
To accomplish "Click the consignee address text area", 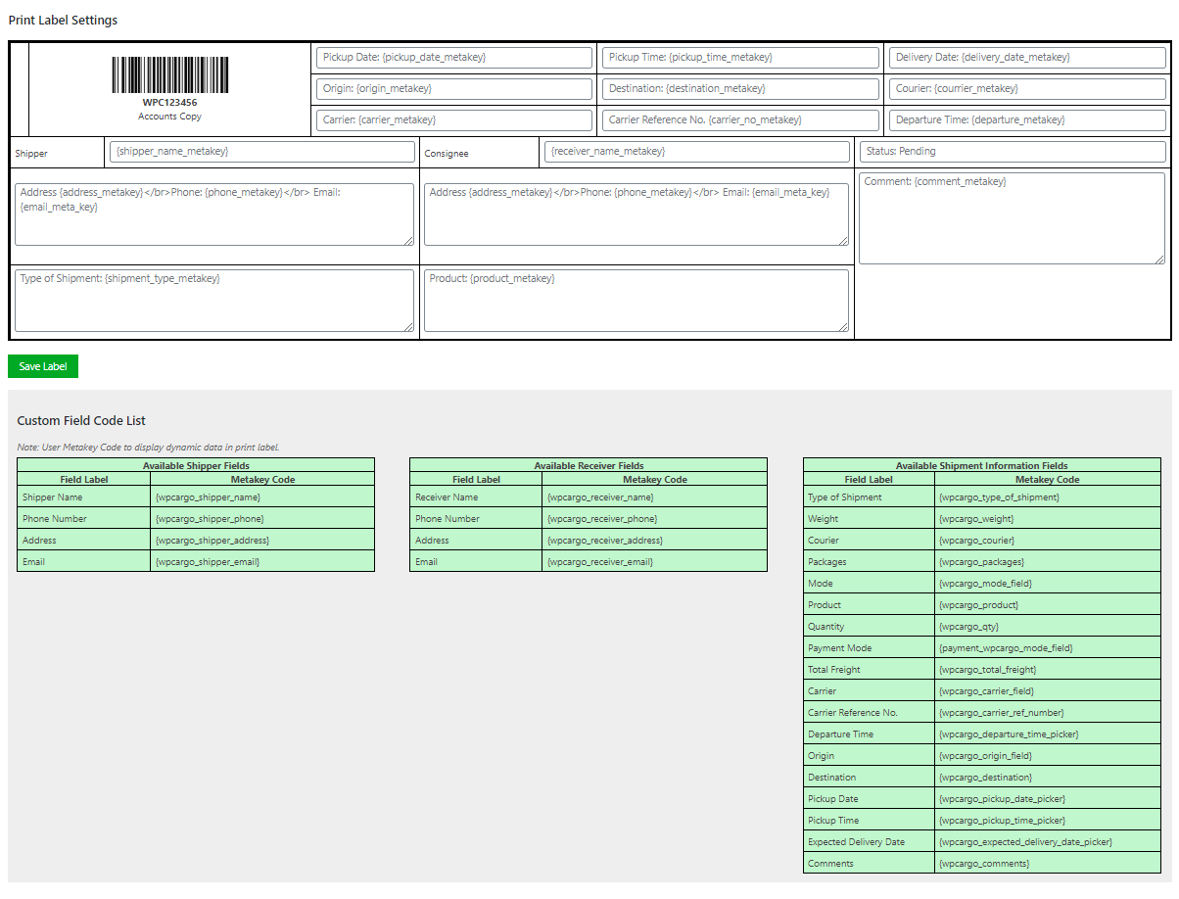I will click(637, 214).
